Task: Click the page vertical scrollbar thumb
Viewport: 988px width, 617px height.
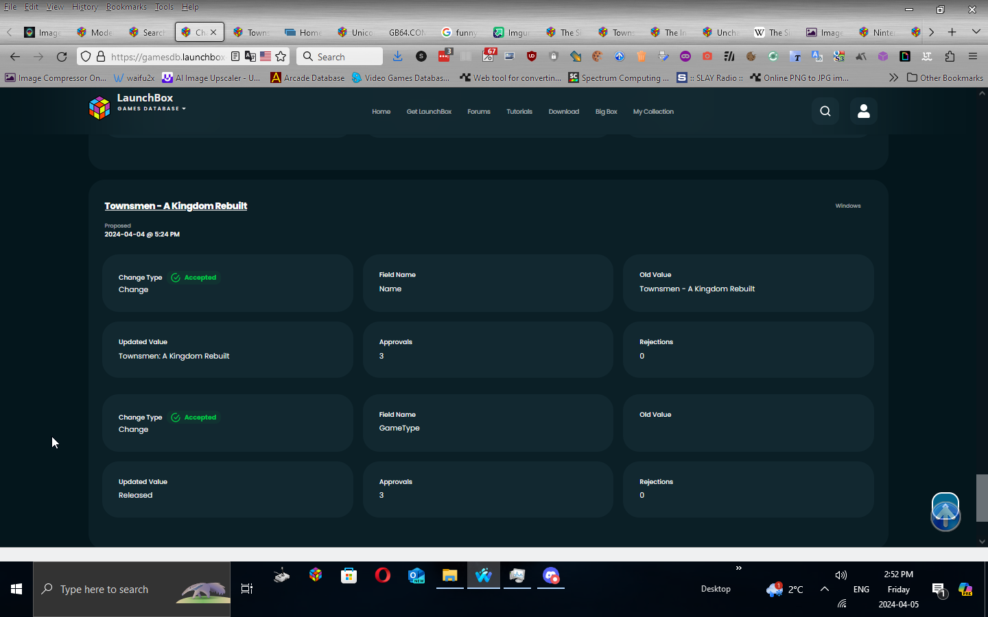Action: coord(982,498)
